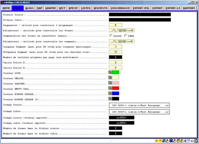The image size is (199, 144).
Task: Click folder icon between grid and blue circle
Action: click(167, 141)
